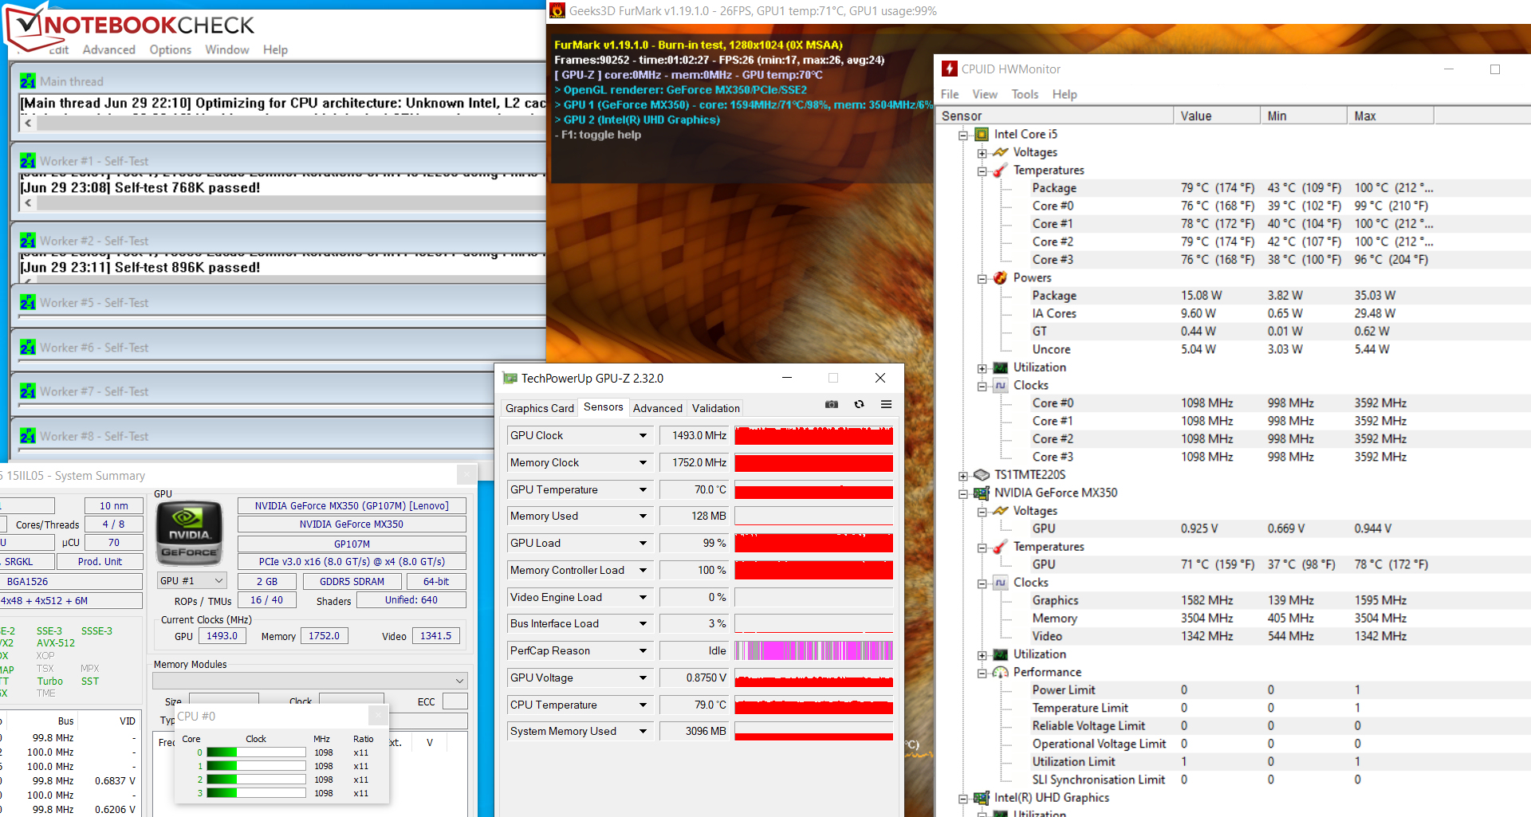Click TS1TMTE220S drive icon in HWMonitor

coord(982,474)
